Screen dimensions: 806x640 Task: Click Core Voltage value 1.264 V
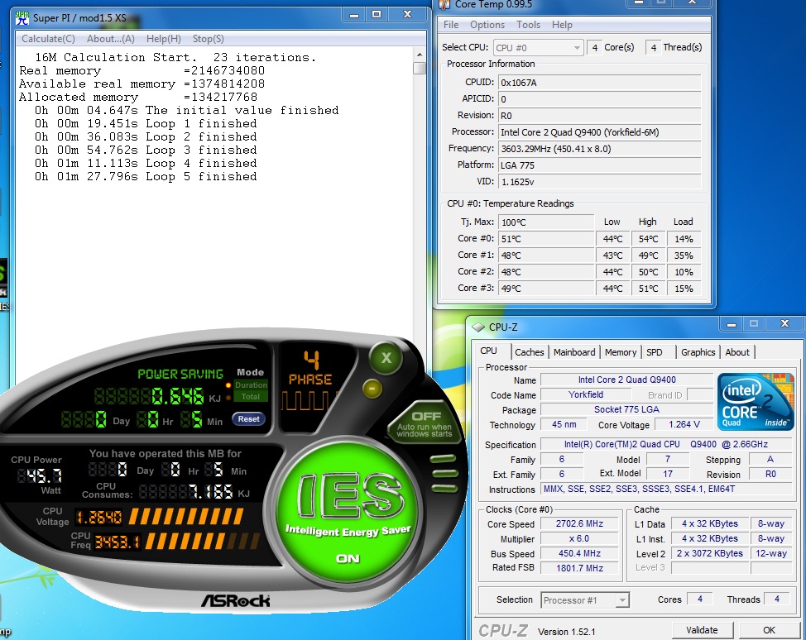click(x=684, y=425)
